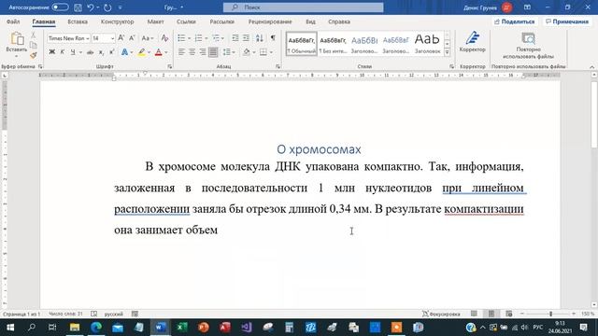
Task: Create a bulleted list
Action: pyautogui.click(x=181, y=38)
